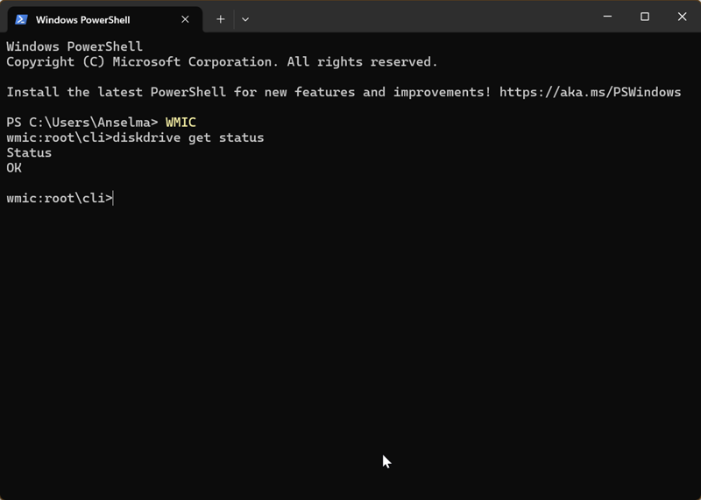The width and height of the screenshot is (701, 500).
Task: Click the yellow WMIC command text
Action: coord(181,122)
